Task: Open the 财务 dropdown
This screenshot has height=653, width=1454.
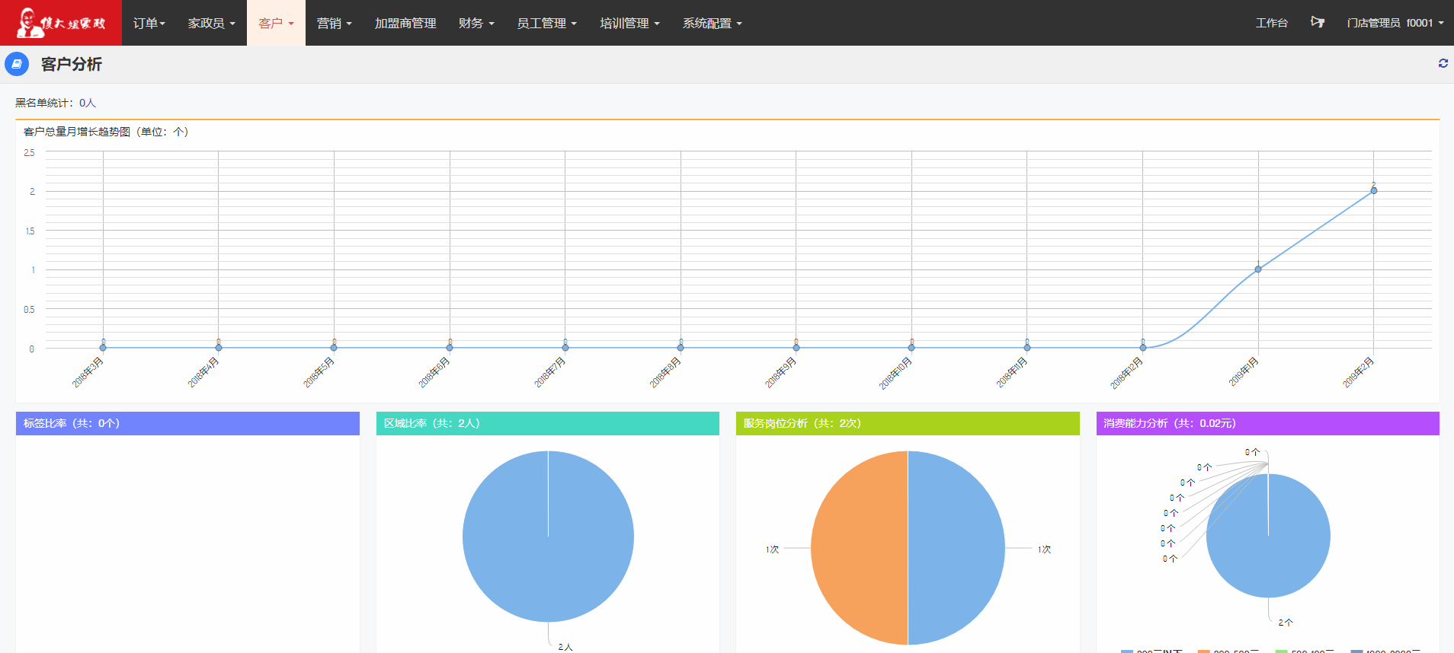Action: [x=476, y=23]
